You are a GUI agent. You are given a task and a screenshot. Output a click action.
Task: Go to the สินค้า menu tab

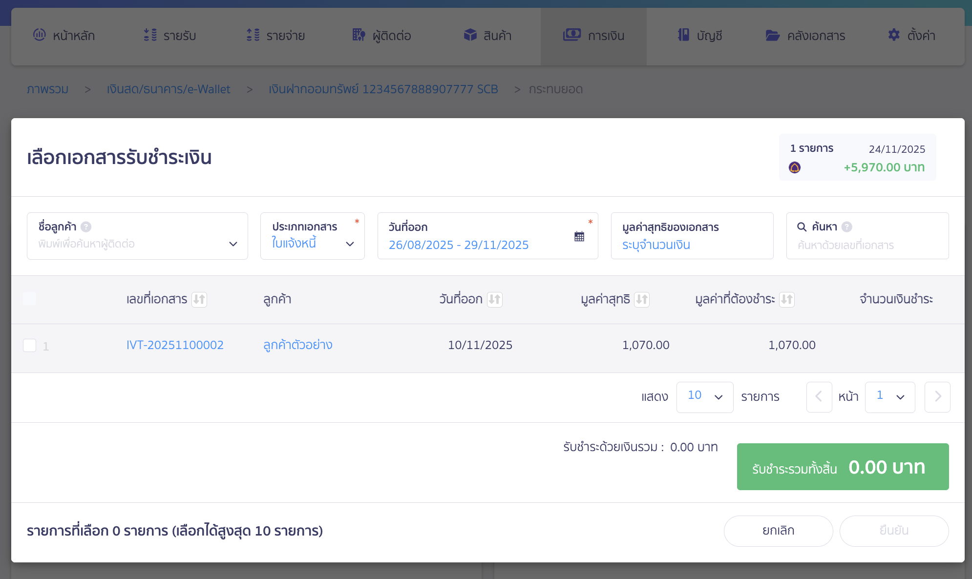(x=487, y=36)
